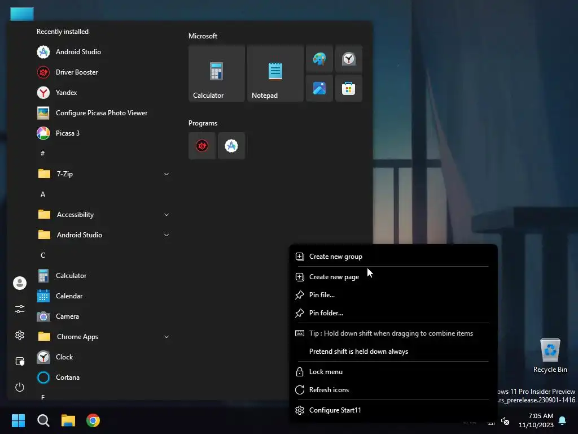
Task: Click the # alphabet section header
Action: click(x=43, y=153)
